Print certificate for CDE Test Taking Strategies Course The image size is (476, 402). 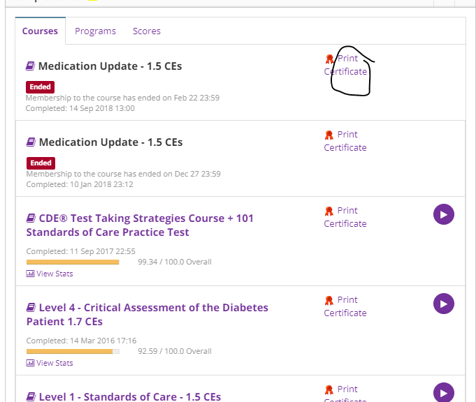[x=345, y=217]
